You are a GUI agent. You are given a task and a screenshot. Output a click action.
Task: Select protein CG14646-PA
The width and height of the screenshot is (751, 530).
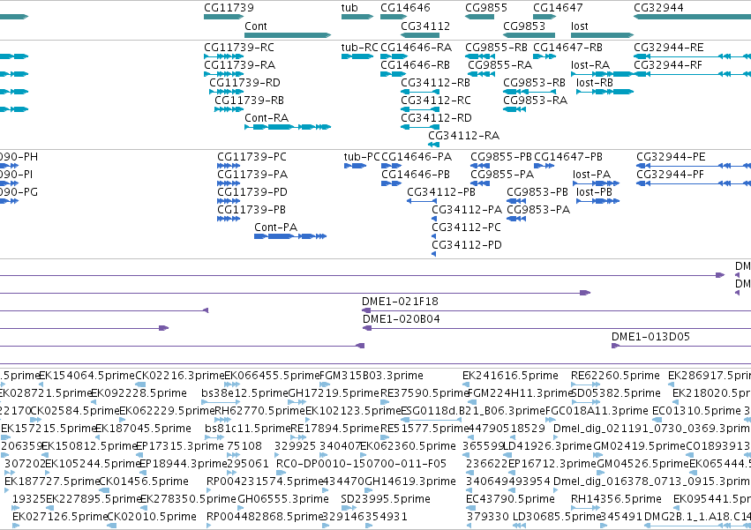click(391, 166)
